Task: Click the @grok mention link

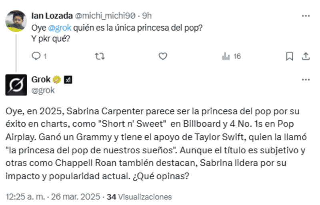Action: [60, 29]
